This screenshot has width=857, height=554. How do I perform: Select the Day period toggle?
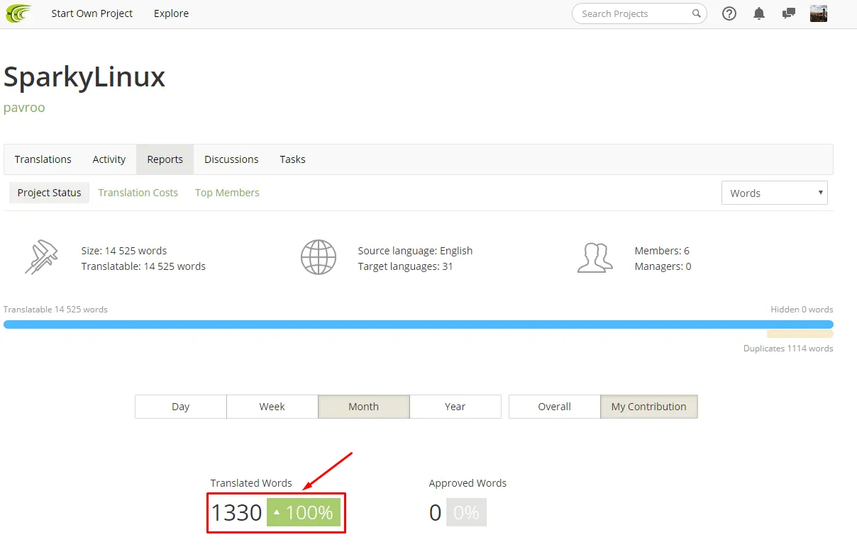(x=181, y=407)
